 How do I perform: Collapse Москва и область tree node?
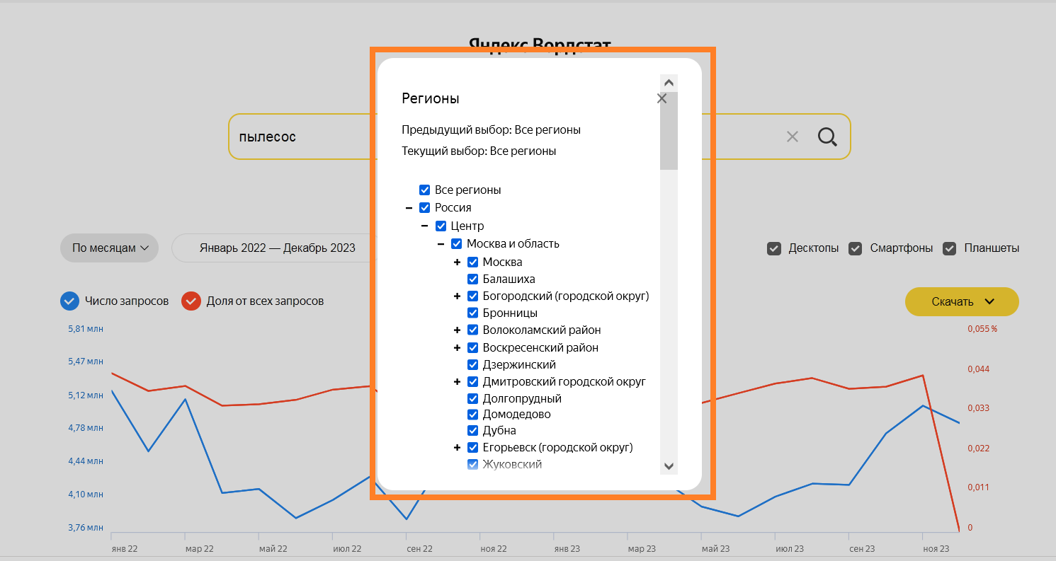click(x=441, y=244)
